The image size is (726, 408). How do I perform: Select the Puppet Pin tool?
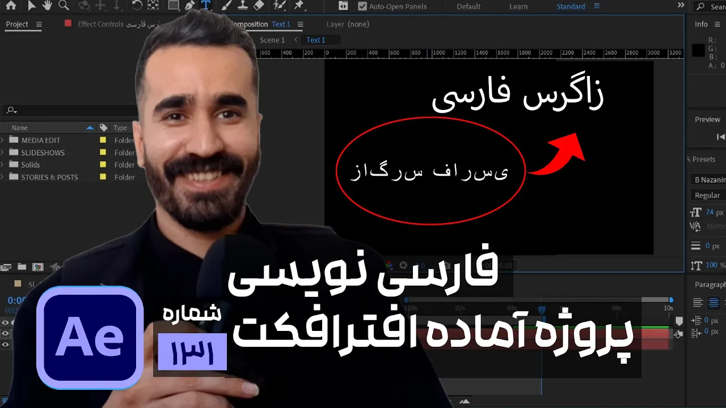point(299,6)
